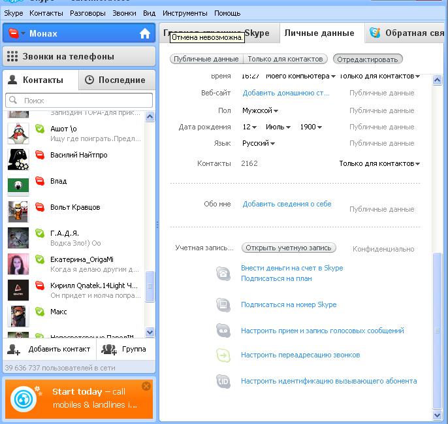Viewport: 448px width, 424px height.
Task: Click the profile pane scroll up arrow
Action: click(437, 80)
